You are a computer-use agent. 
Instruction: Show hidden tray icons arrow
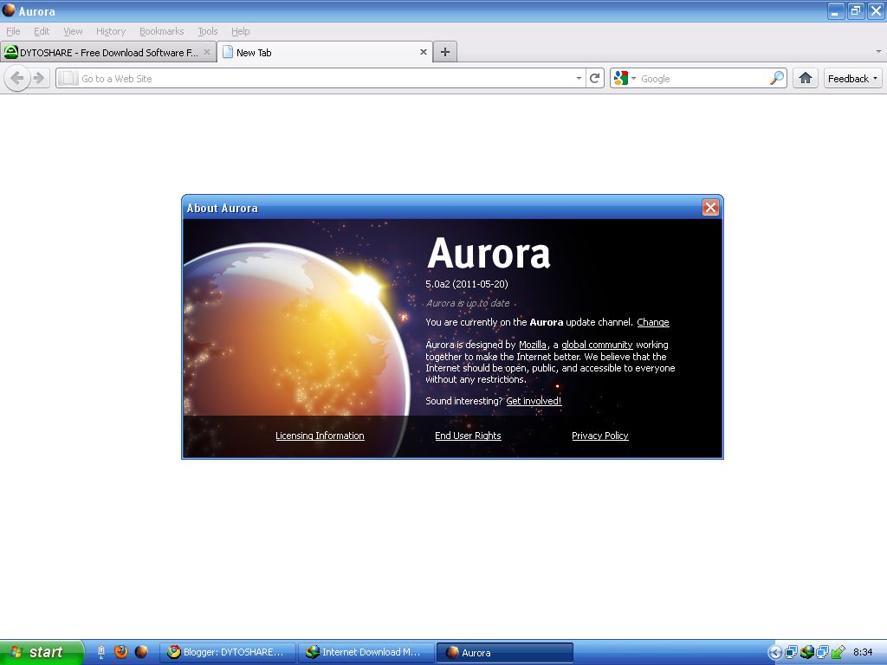point(775,653)
